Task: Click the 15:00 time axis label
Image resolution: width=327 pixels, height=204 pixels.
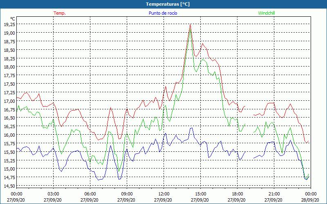Action: [x=200, y=194]
